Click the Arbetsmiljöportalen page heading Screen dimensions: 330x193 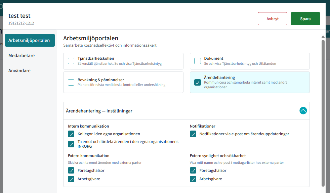(x=91, y=38)
